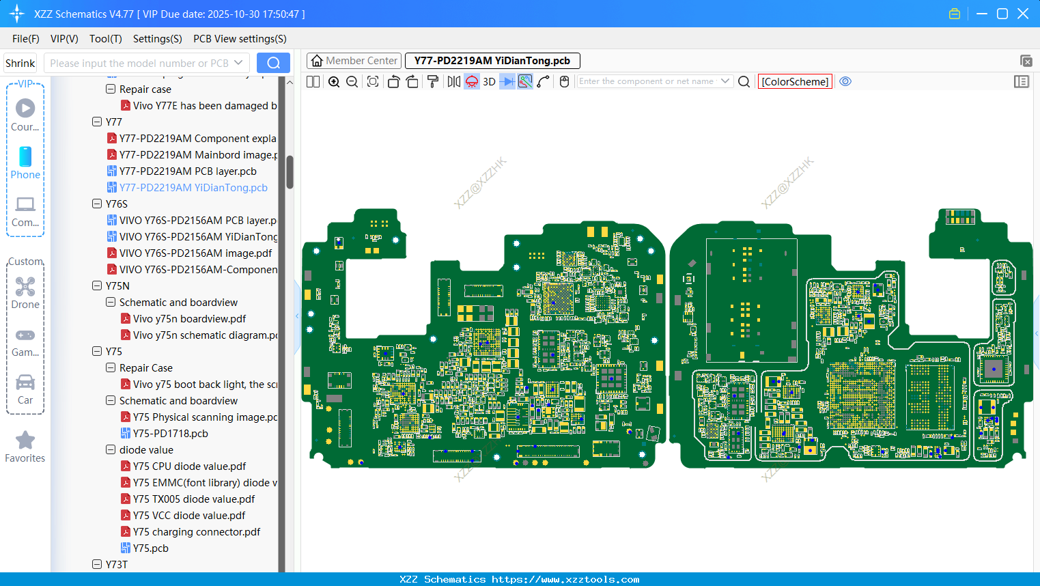Switch to the Member Center tab
The width and height of the screenshot is (1040, 586).
pos(354,61)
